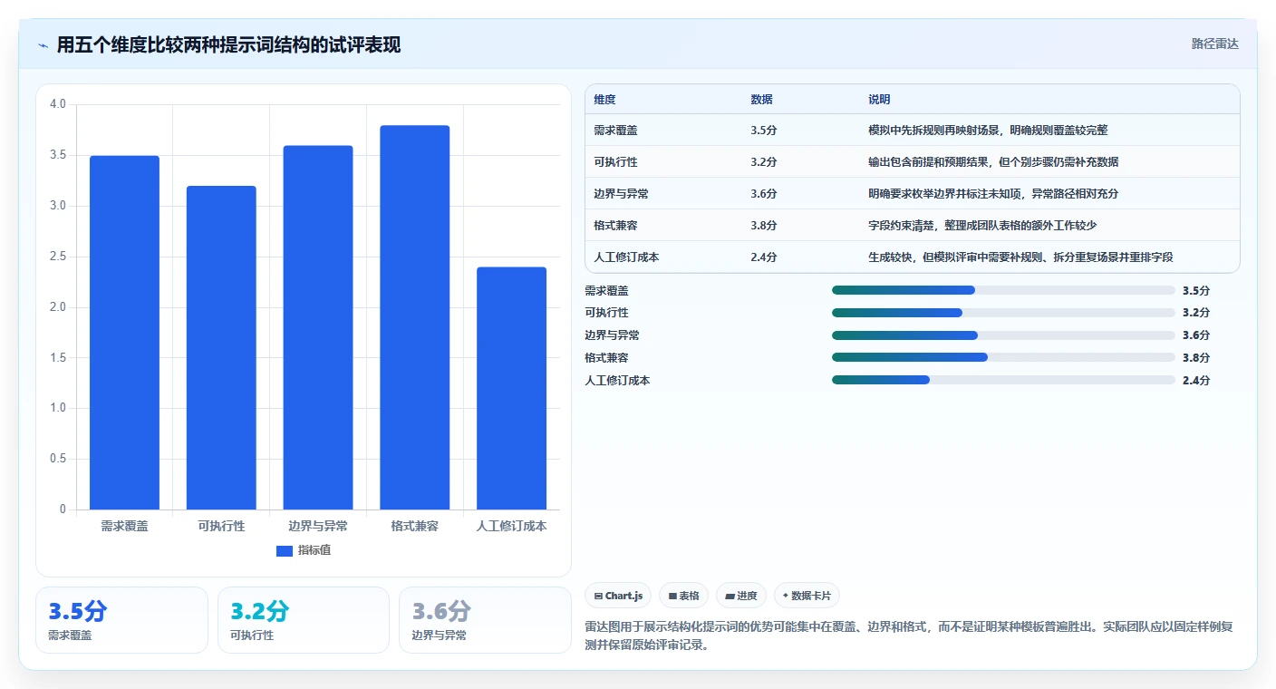
Task: Open the 3.5分 需求覆盖 stat card
Action: [x=121, y=620]
